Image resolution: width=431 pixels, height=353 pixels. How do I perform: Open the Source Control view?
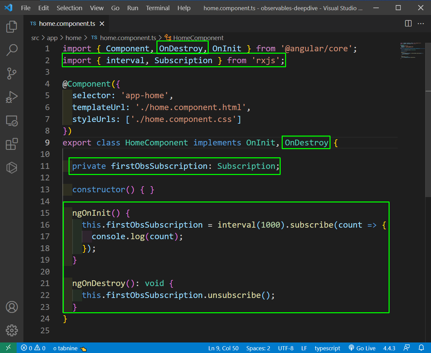(12, 73)
